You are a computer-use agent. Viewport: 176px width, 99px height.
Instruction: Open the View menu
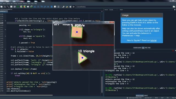pos(32,4)
